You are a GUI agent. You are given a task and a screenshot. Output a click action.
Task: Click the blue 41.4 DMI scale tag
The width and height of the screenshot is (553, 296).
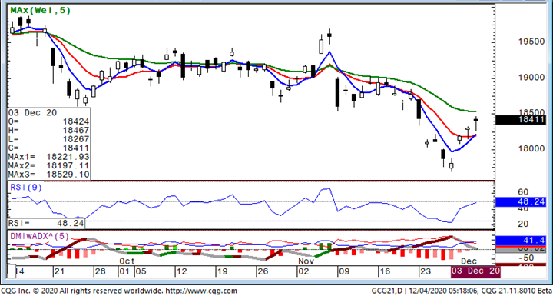[x=521, y=241]
